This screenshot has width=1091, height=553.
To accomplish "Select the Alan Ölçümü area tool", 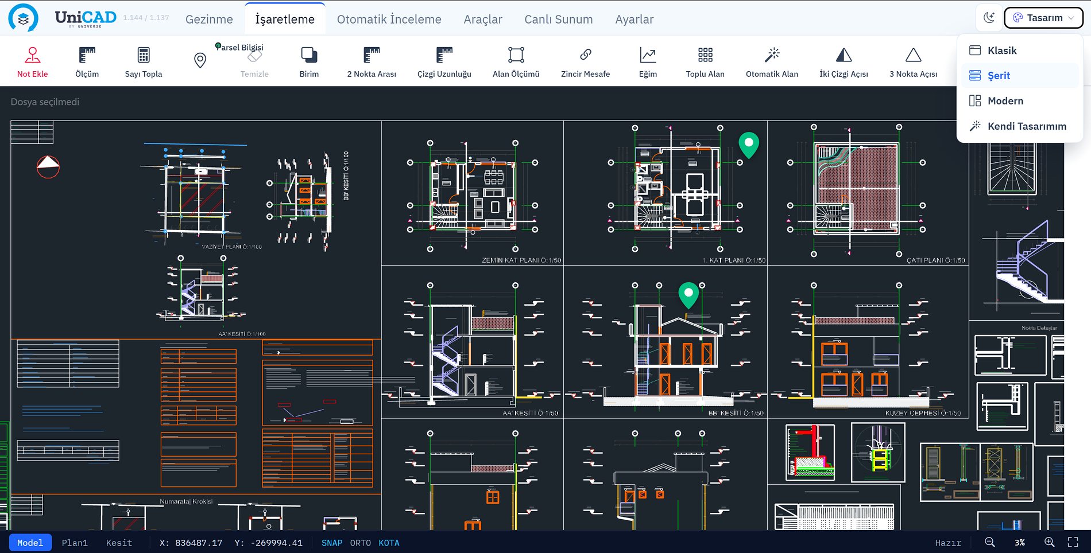I will tap(516, 62).
